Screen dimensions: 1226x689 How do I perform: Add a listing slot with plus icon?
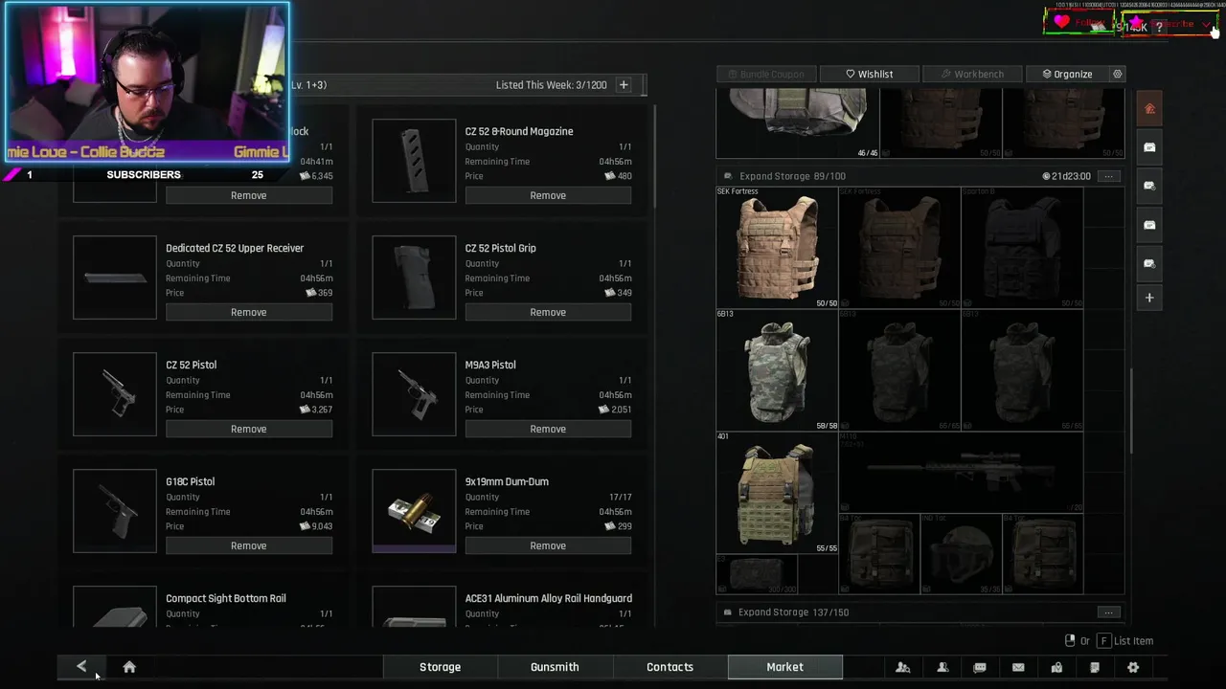tap(624, 85)
